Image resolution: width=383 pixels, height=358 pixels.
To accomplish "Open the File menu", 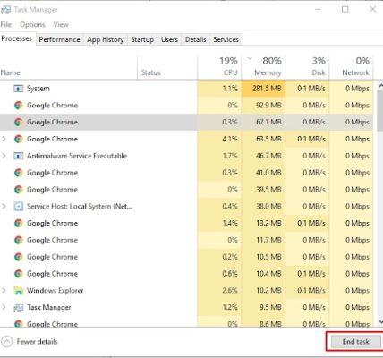I will [6, 24].
